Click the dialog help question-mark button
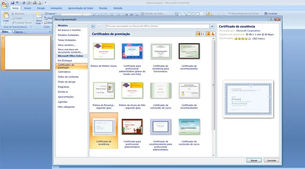 [x=271, y=19]
